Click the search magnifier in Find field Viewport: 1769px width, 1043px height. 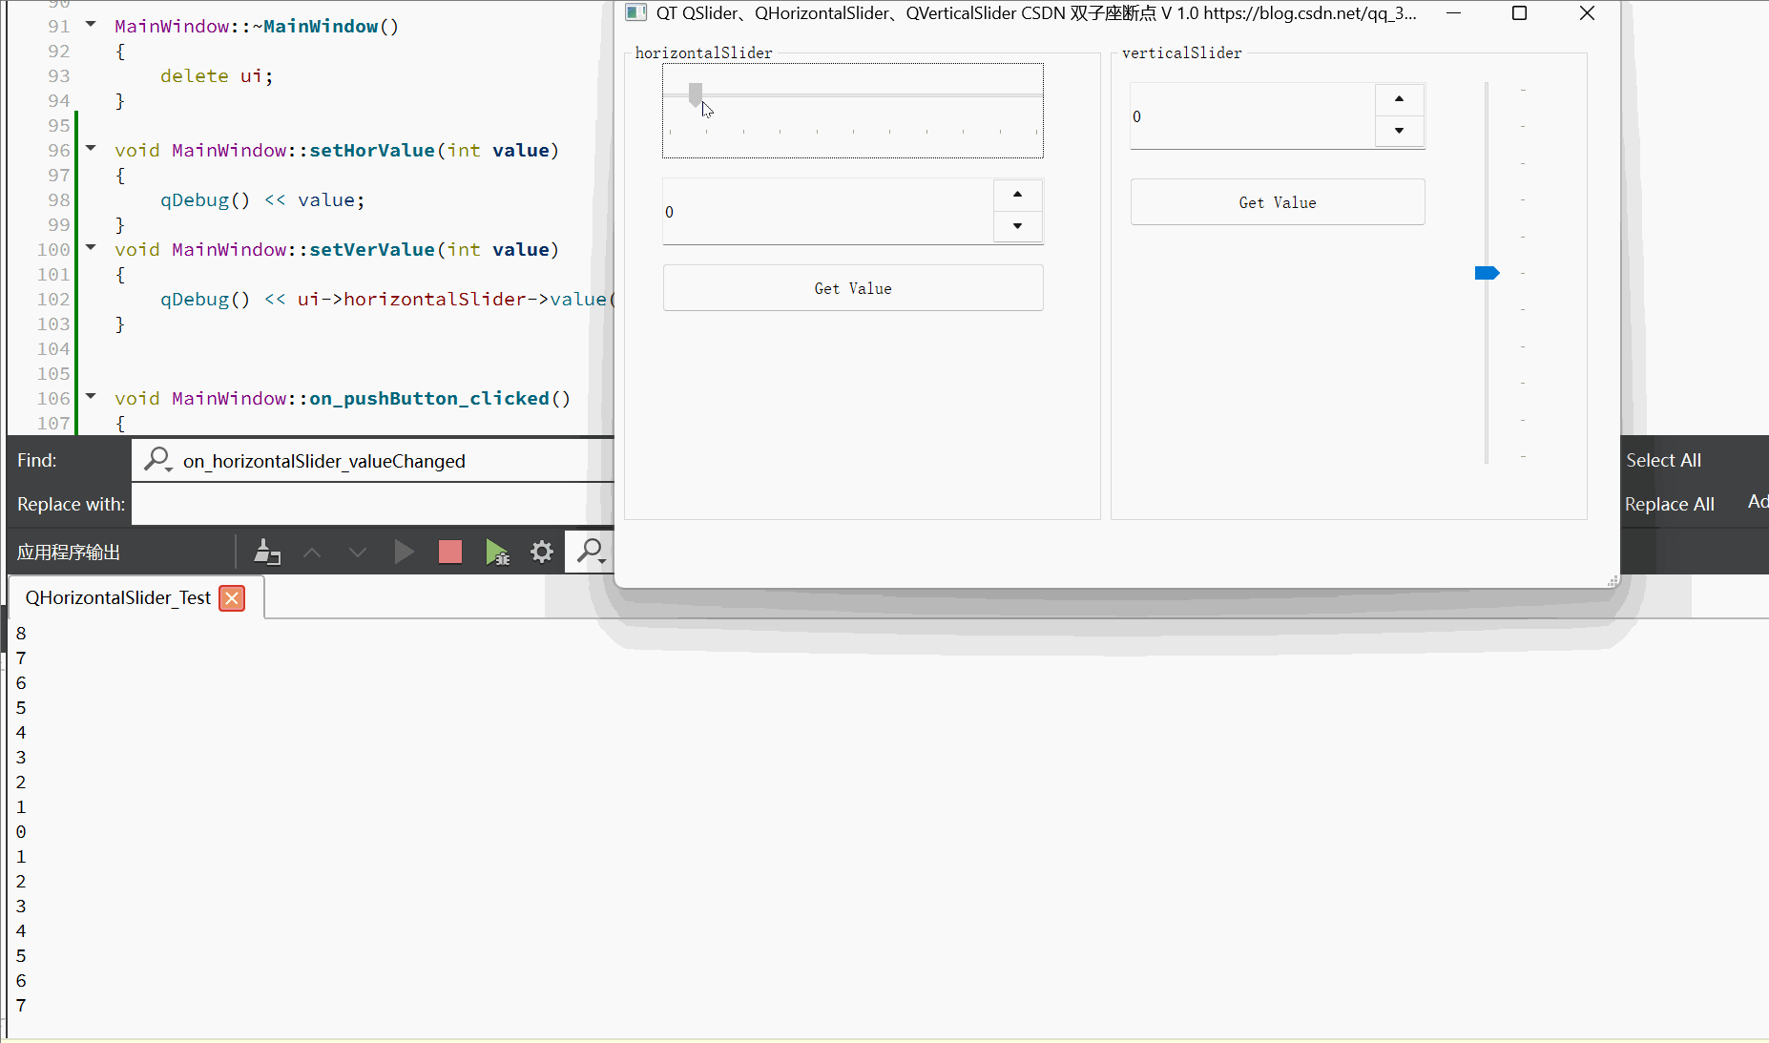(x=158, y=460)
